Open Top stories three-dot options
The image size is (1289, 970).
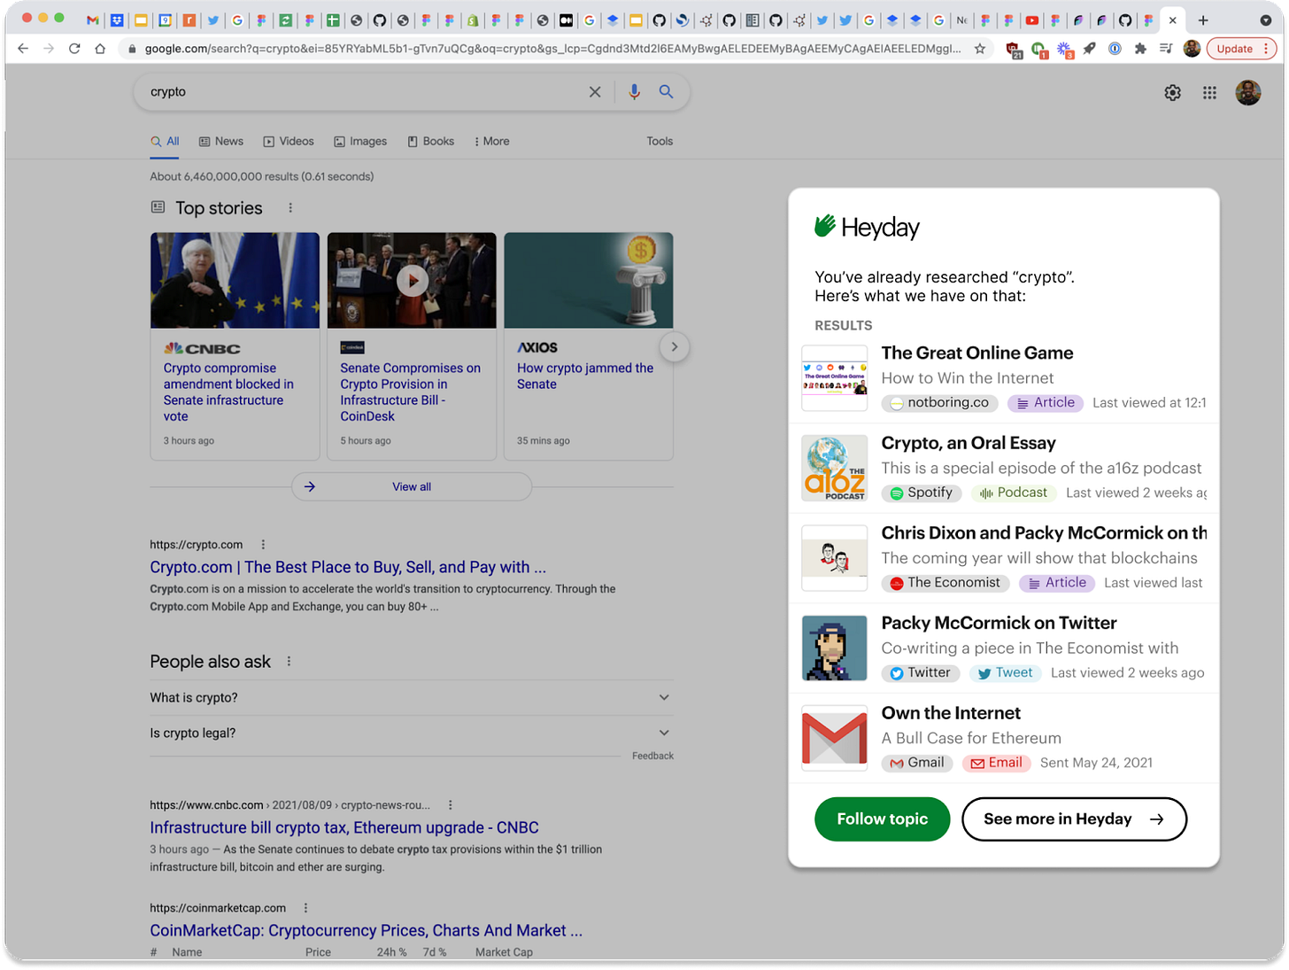point(290,208)
